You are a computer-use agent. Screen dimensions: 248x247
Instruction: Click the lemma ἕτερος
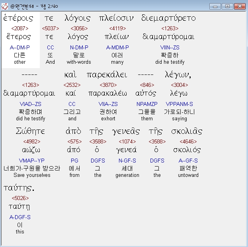18,37
